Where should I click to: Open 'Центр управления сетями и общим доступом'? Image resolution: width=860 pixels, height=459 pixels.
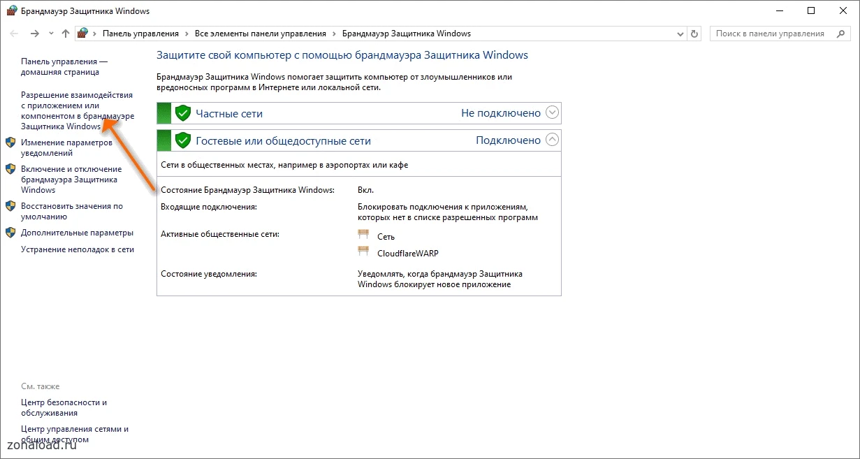pyautogui.click(x=75, y=434)
